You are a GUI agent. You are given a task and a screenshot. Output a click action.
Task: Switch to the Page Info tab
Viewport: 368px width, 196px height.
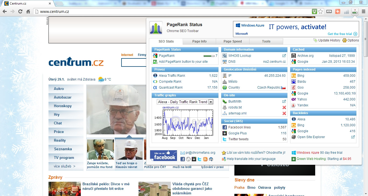click(x=199, y=41)
